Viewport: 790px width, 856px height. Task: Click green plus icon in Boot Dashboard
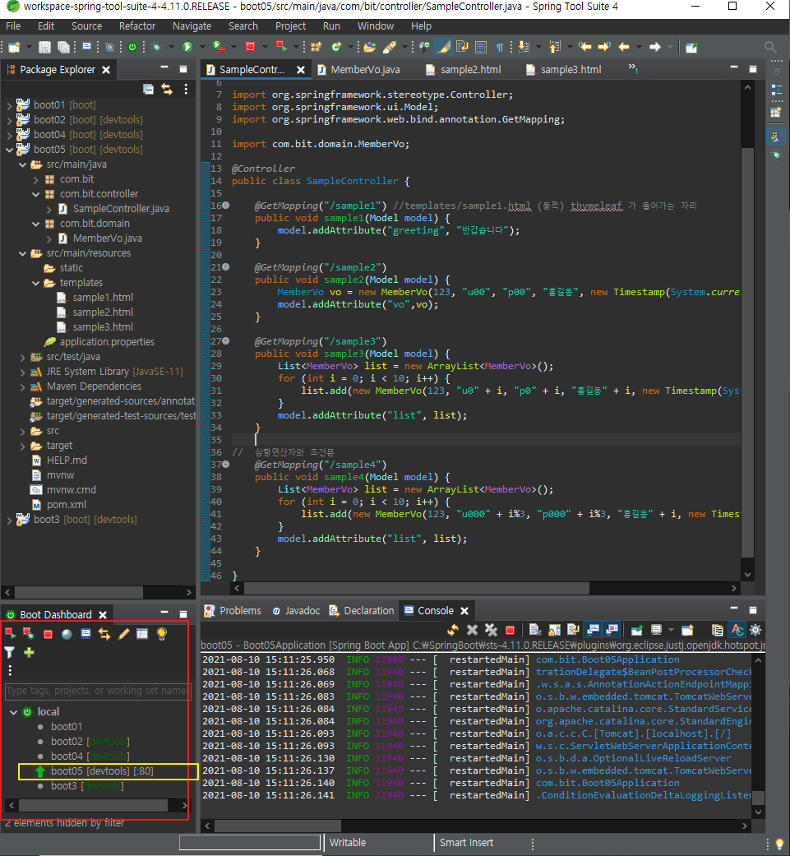[29, 652]
